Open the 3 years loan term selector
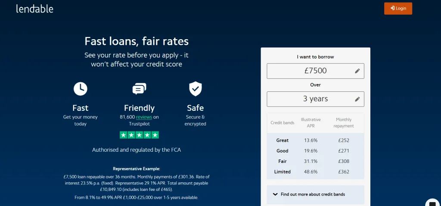Screen dimensions: 441x206 (315, 99)
